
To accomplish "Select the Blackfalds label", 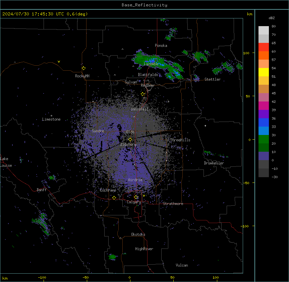I will coord(148,75).
